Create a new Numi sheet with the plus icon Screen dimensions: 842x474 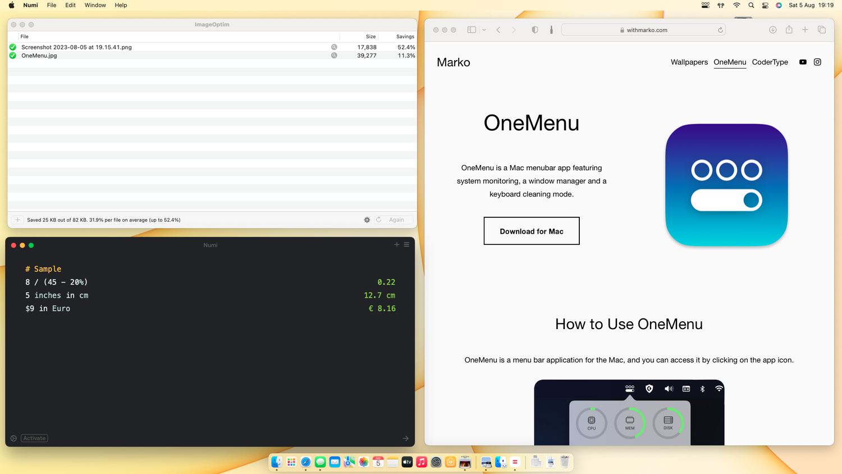(x=397, y=244)
